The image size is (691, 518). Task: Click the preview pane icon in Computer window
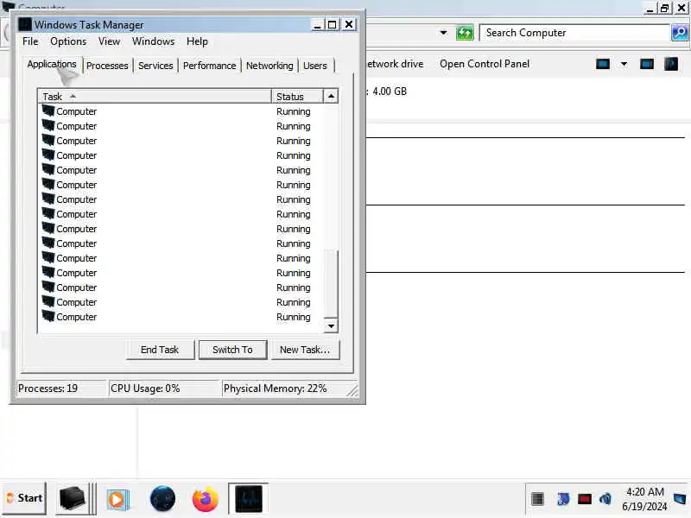tap(646, 64)
